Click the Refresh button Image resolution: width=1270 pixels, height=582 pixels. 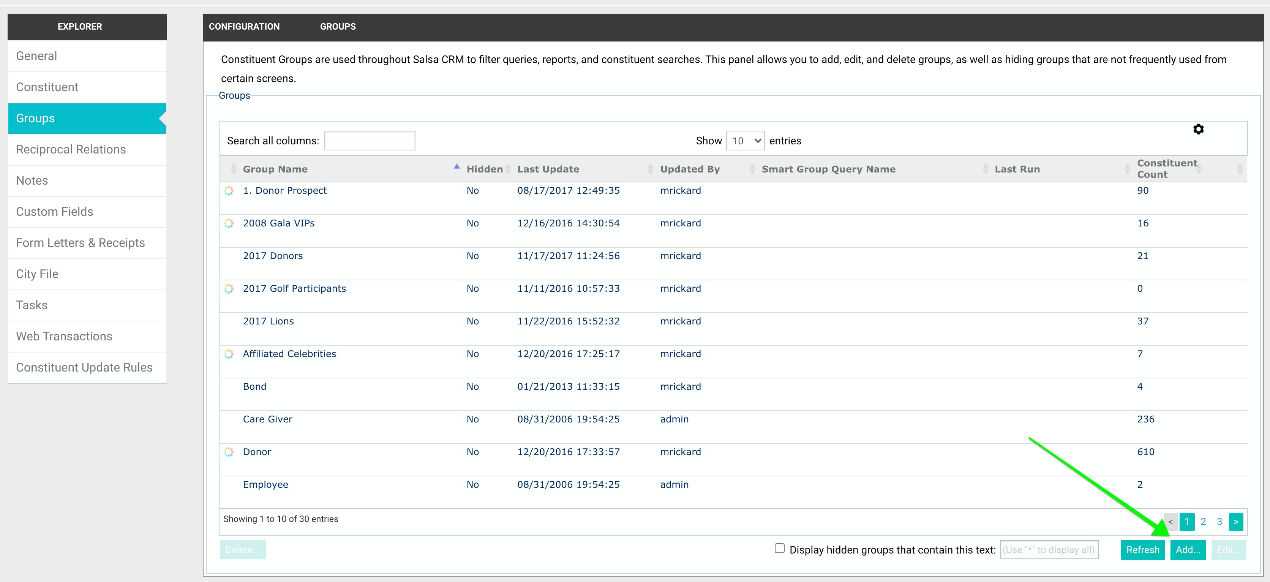click(x=1142, y=550)
